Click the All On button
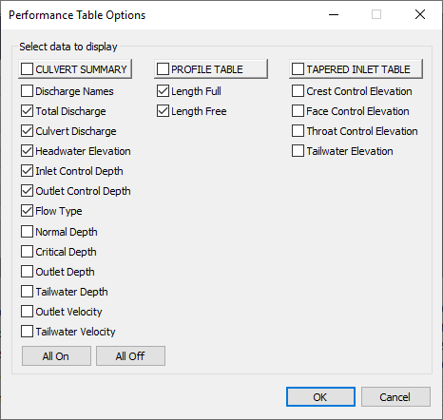The image size is (443, 420). (56, 356)
